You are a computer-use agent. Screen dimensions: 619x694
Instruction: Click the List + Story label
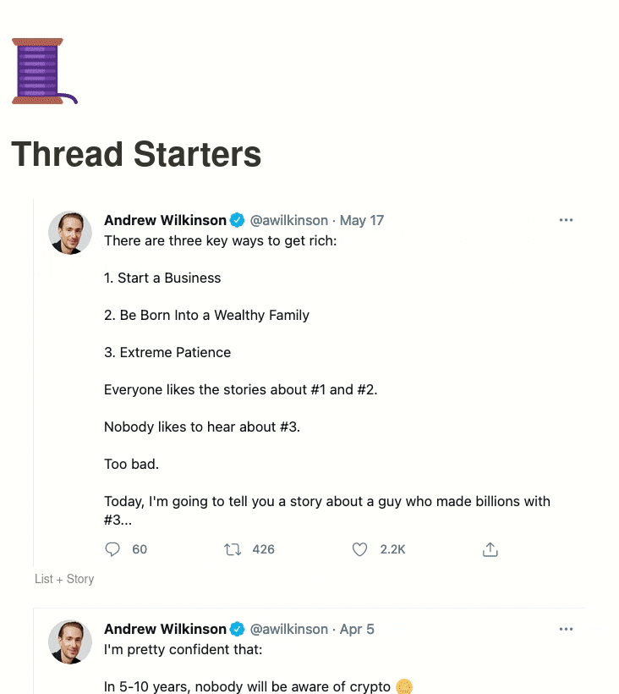(x=63, y=579)
